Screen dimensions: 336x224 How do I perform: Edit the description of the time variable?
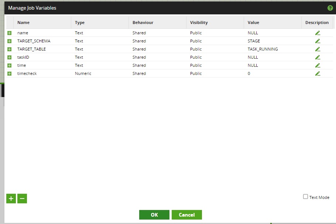click(x=318, y=65)
